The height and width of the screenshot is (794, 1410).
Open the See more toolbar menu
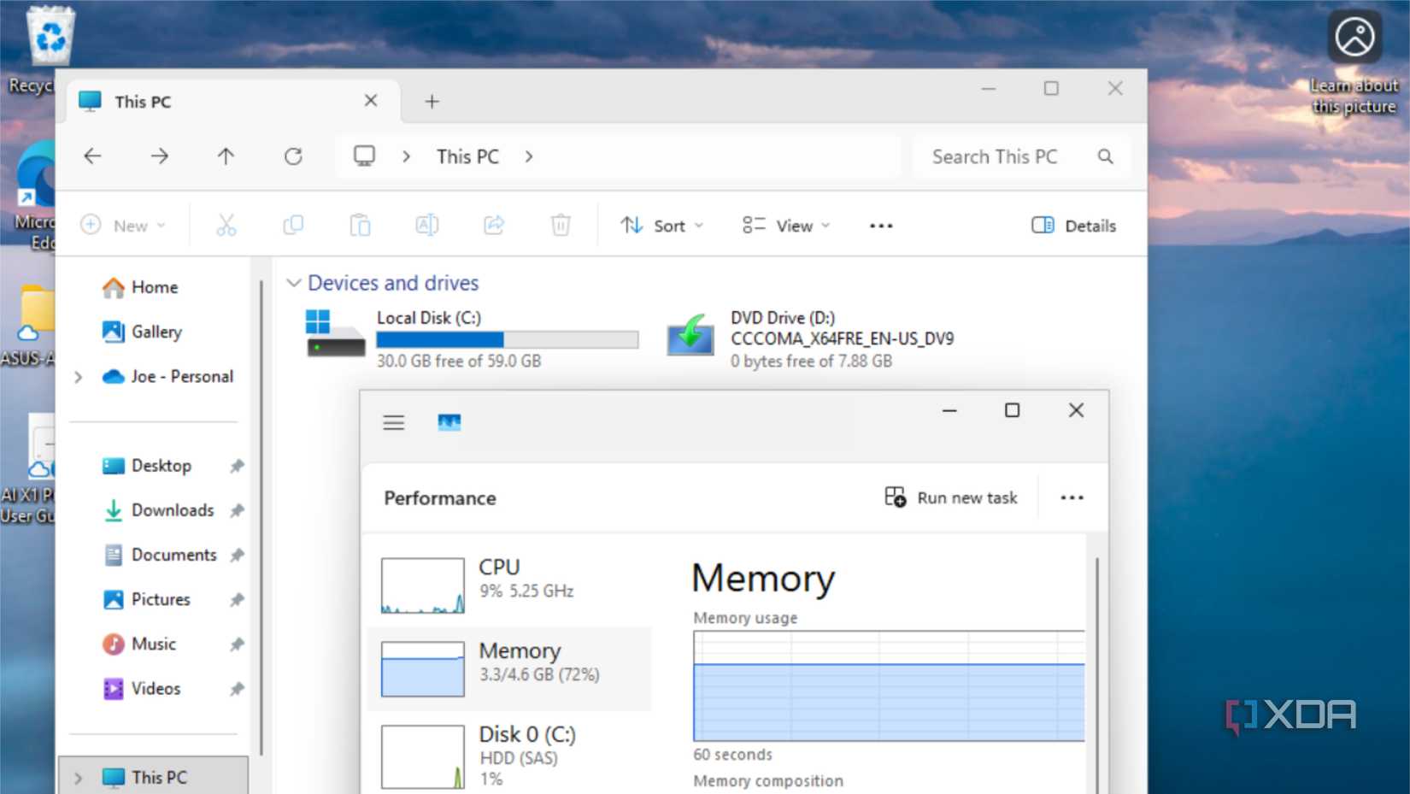pyautogui.click(x=880, y=226)
